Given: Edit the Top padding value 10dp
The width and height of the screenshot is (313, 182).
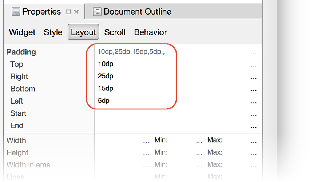Looking at the screenshot, I should 106,64.
